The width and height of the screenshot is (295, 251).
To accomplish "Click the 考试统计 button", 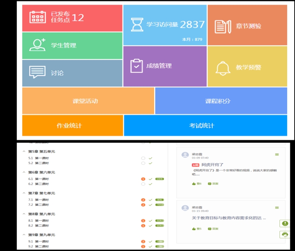I will (x=205, y=125).
